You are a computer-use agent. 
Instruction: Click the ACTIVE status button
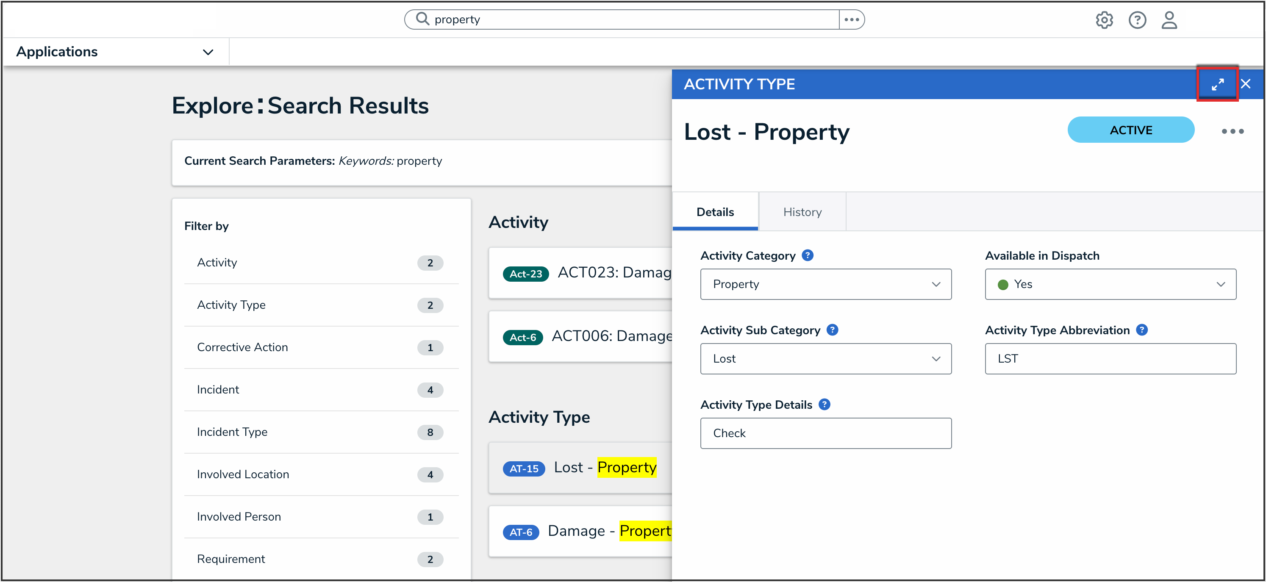coord(1130,130)
